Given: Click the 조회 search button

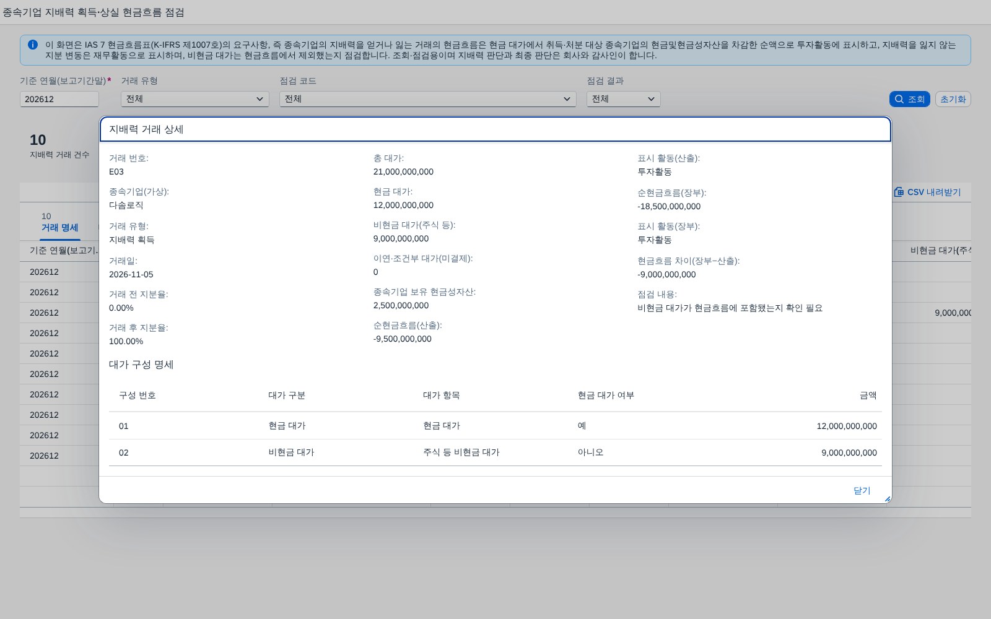Looking at the screenshot, I should [x=909, y=99].
